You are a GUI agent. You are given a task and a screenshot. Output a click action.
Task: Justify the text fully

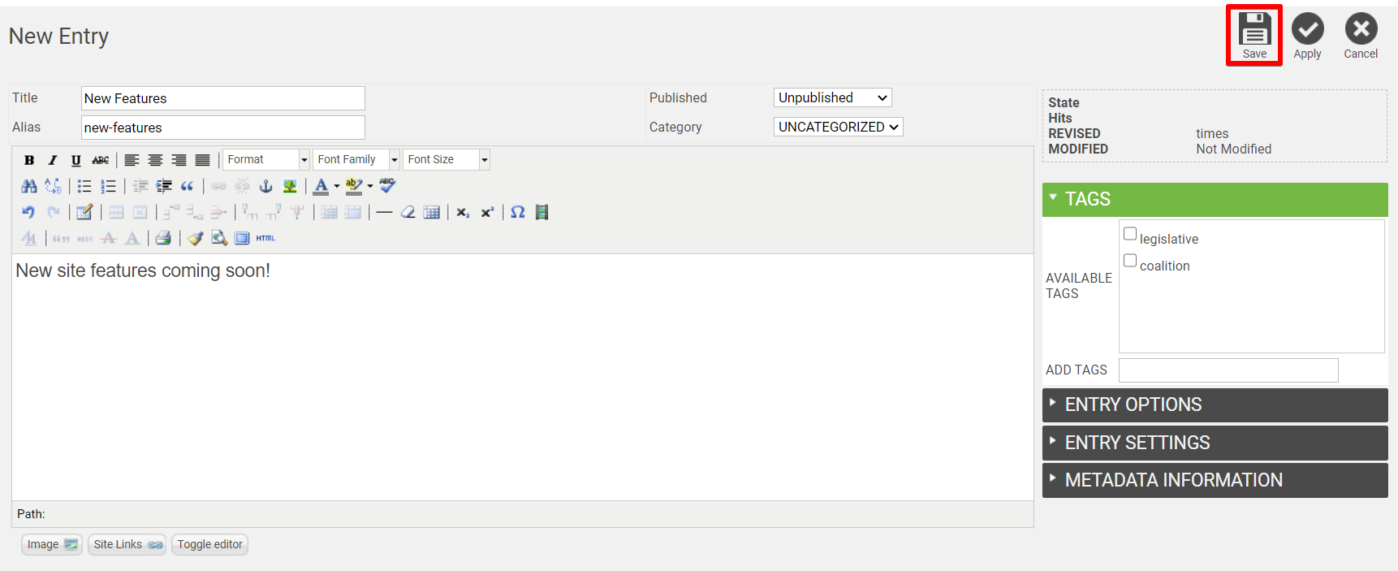[x=202, y=160]
